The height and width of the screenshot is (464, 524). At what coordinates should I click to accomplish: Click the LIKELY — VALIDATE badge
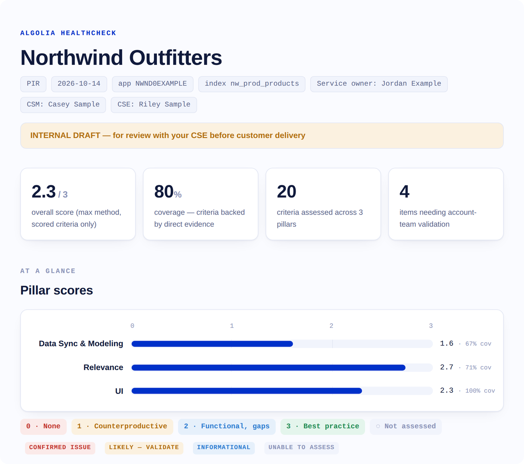point(144,448)
